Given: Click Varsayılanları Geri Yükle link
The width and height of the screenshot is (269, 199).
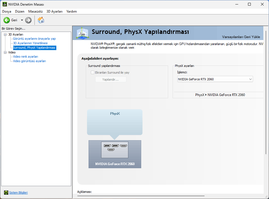Looking at the screenshot, I should (241, 37).
